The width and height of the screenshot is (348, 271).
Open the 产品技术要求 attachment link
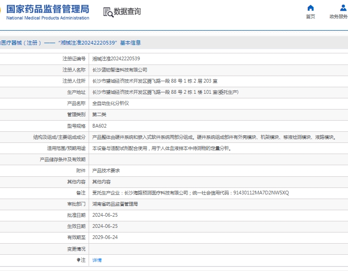tap(106, 170)
